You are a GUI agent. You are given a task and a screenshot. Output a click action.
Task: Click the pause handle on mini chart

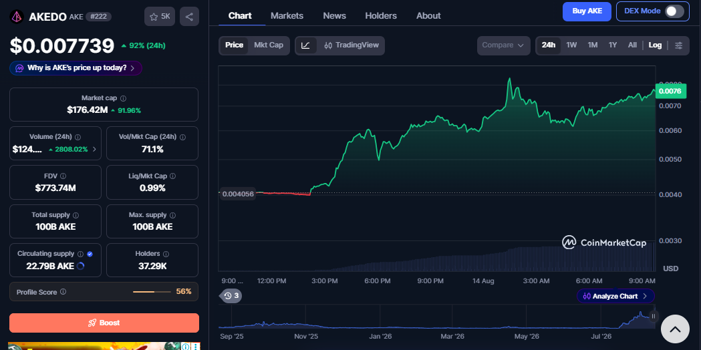653,316
